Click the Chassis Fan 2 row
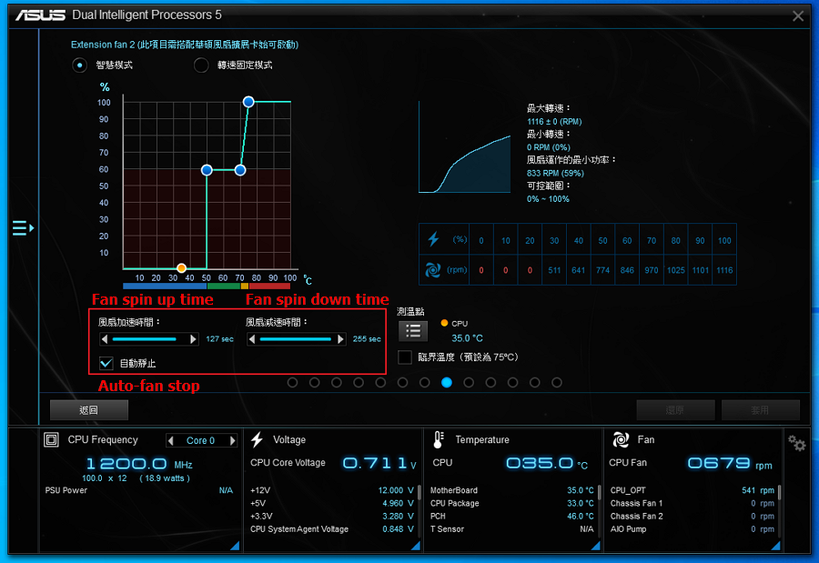The image size is (819, 563). 693,517
